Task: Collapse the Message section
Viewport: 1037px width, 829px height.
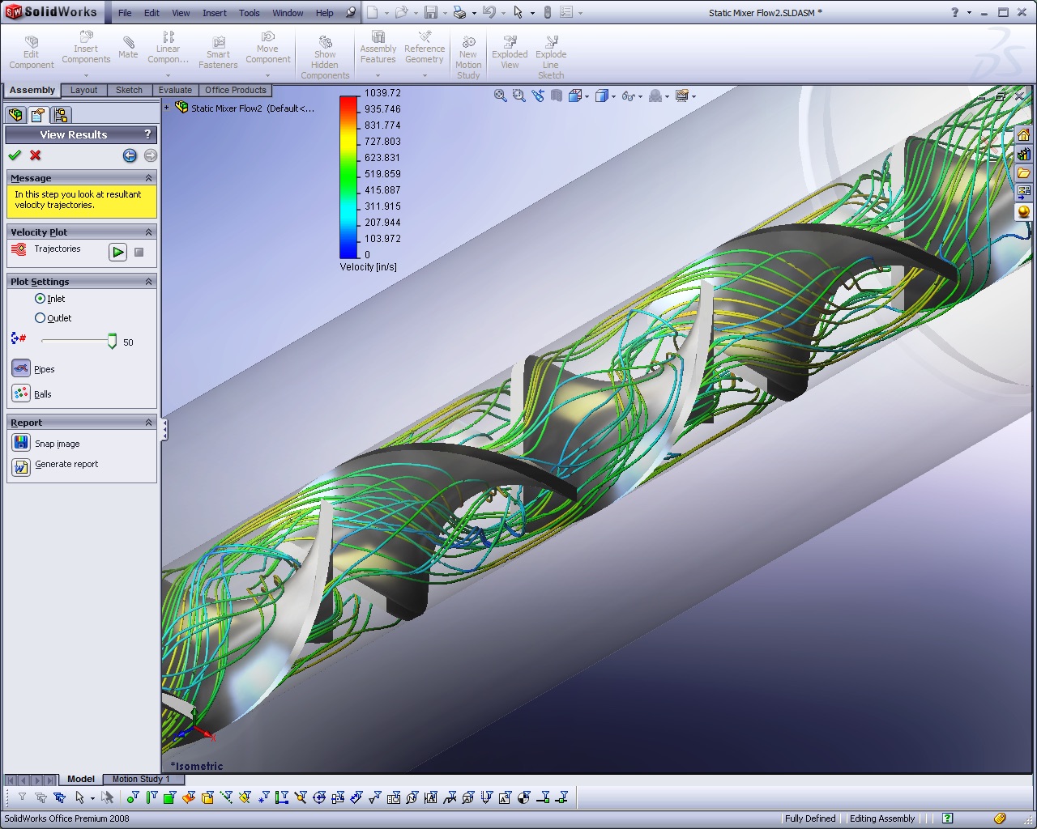Action: [148, 177]
